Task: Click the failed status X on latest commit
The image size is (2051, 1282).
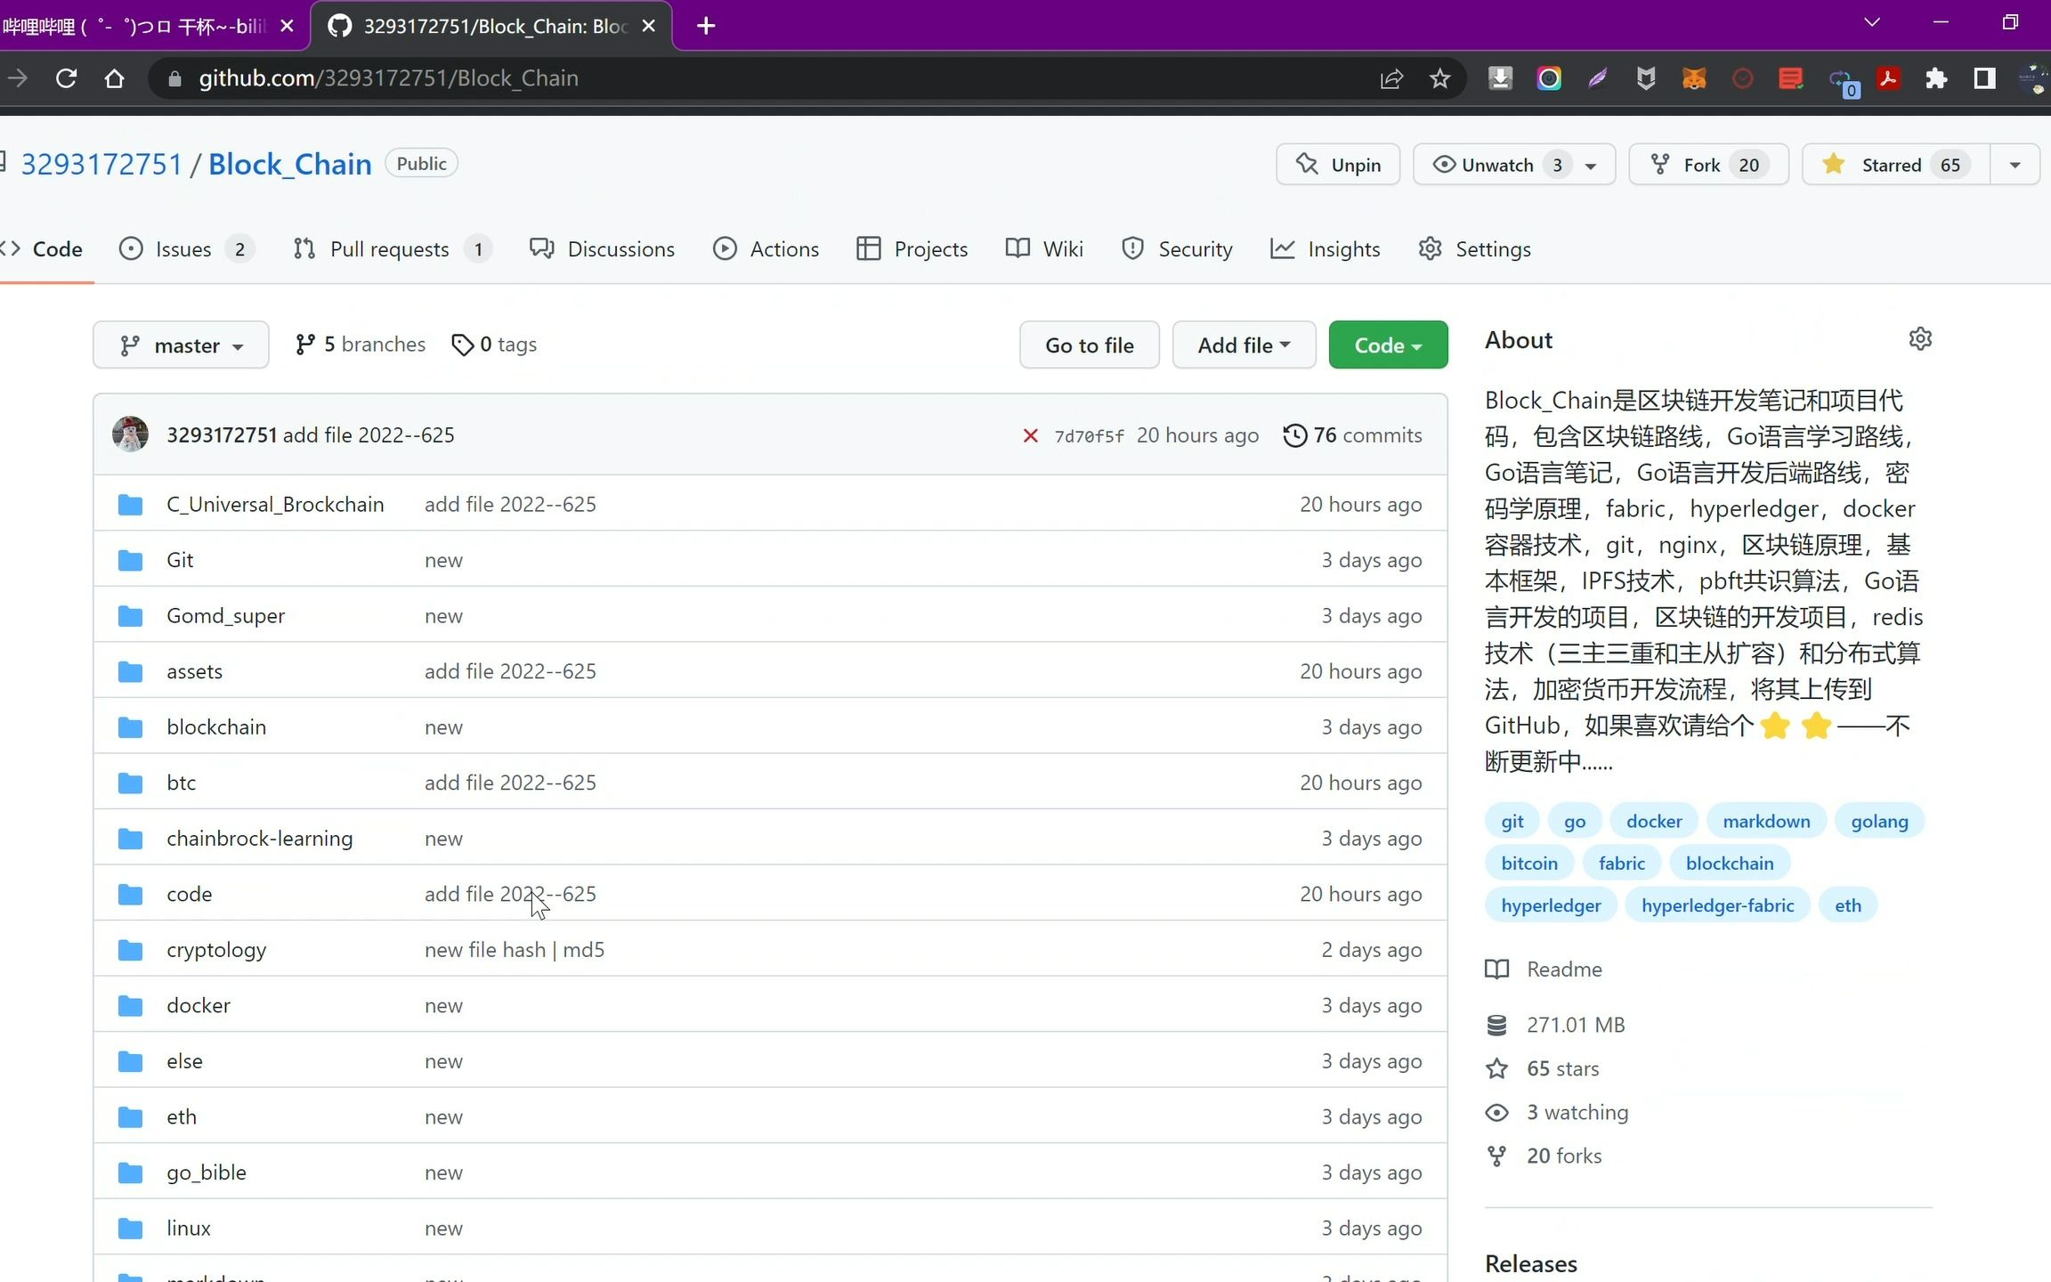Action: pyautogui.click(x=1030, y=435)
